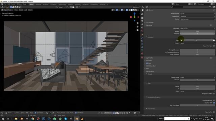The image size is (216, 121).
Task: Click the blue Z axis on navigation gizmo
Action: pos(134,13)
